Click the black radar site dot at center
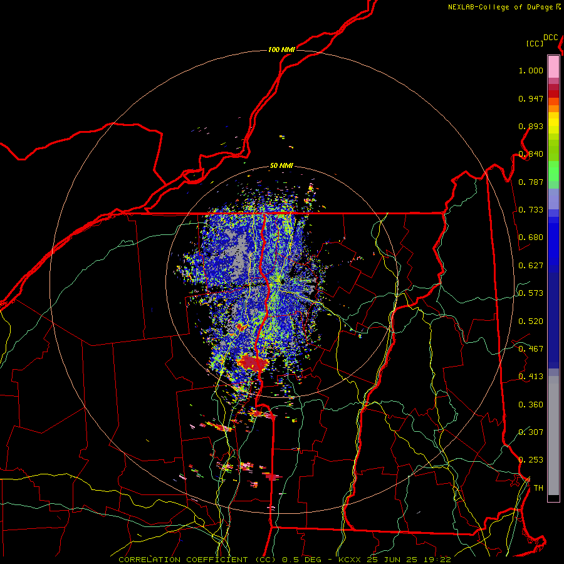Image resolution: width=564 pixels, height=564 pixels. [283, 281]
